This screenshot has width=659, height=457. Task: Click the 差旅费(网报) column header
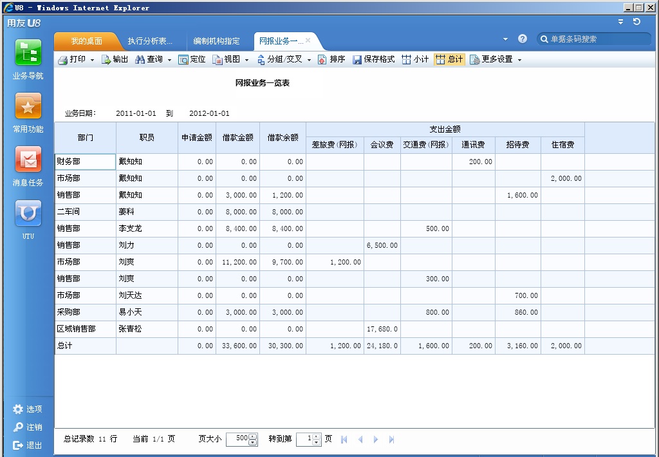click(x=335, y=145)
